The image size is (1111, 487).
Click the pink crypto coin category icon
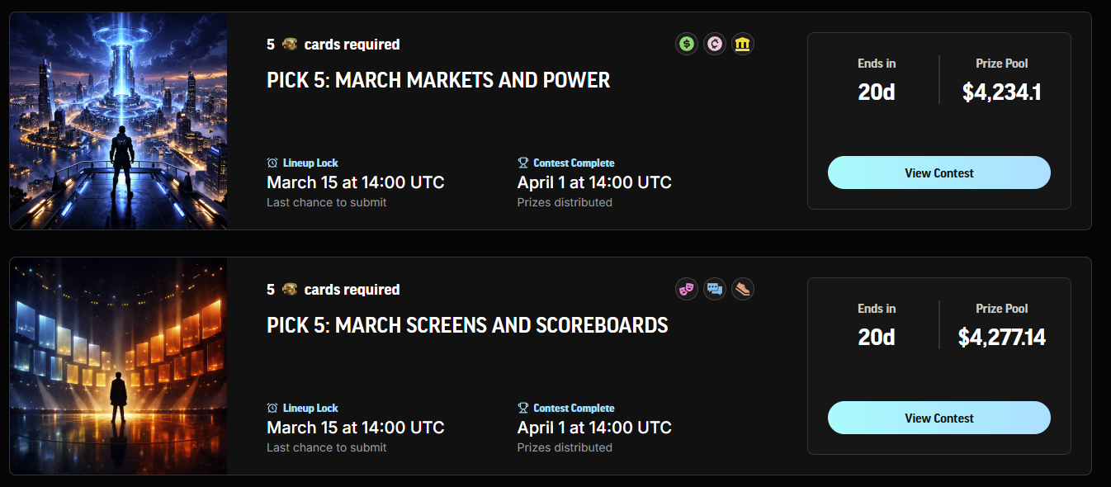[x=714, y=44]
